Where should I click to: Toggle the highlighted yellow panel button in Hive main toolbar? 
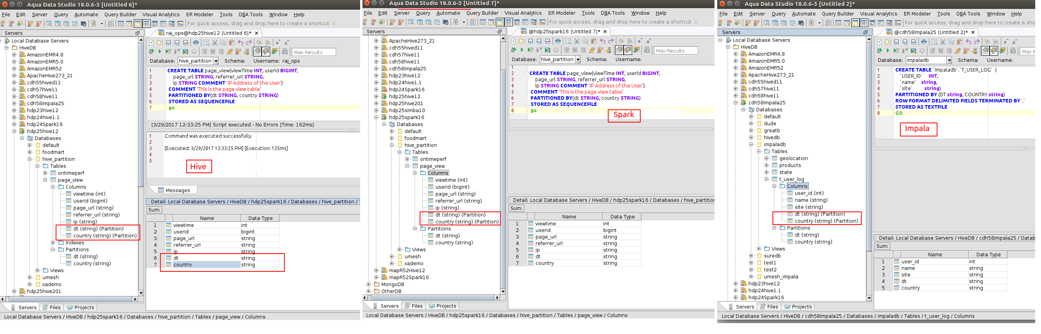(x=138, y=24)
